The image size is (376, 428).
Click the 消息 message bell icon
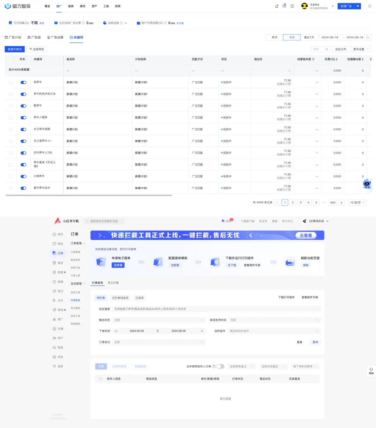coord(223,221)
